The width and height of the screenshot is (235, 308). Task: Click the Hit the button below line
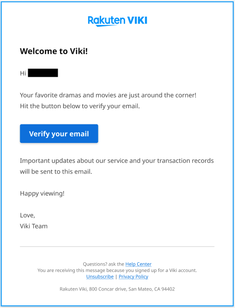click(x=80, y=106)
